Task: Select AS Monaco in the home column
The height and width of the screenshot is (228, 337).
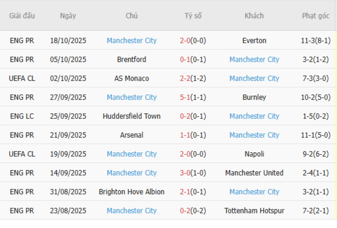Action: click(132, 78)
